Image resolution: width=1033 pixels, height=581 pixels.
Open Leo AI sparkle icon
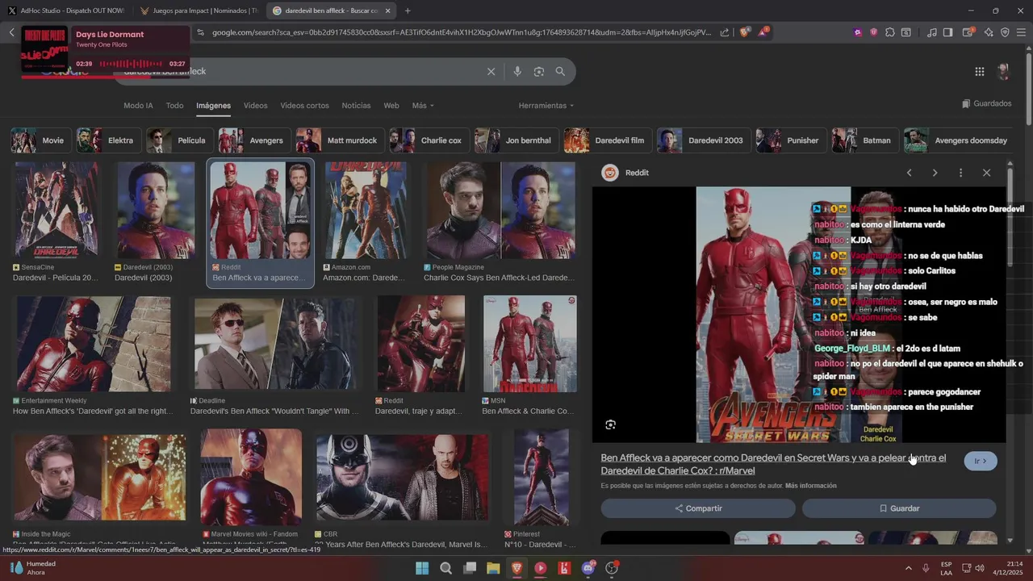point(989,32)
